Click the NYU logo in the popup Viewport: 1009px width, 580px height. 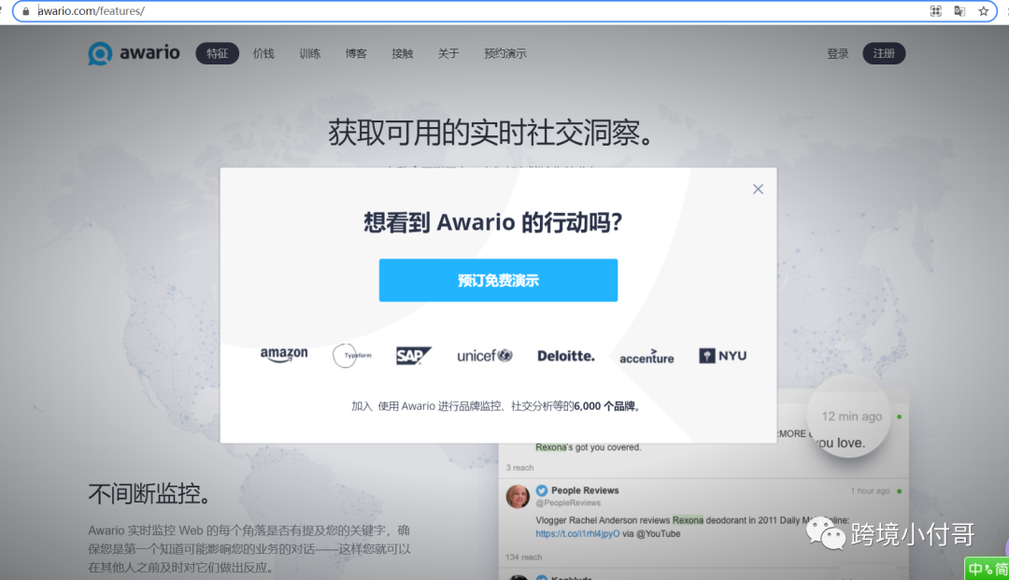pos(722,356)
